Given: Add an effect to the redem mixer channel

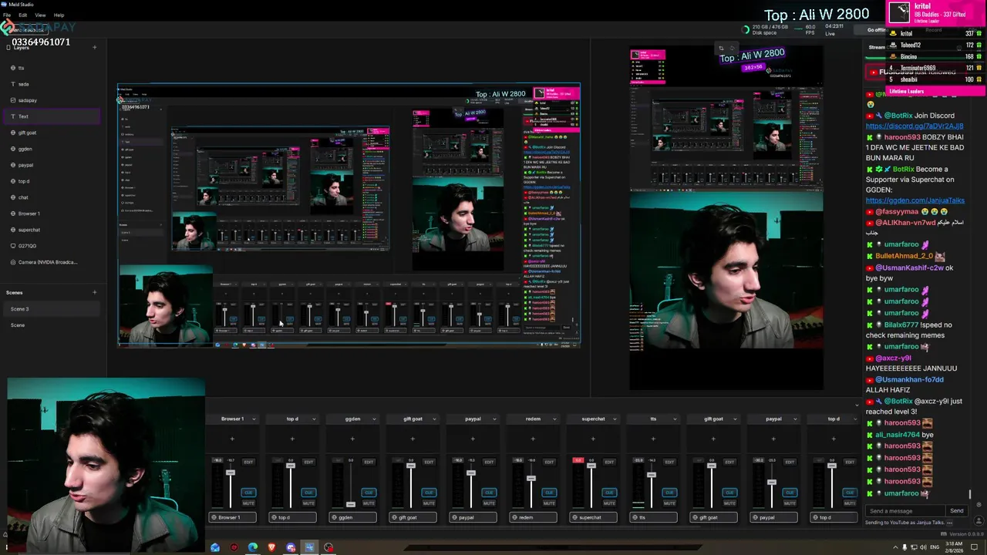Looking at the screenshot, I should tap(533, 439).
